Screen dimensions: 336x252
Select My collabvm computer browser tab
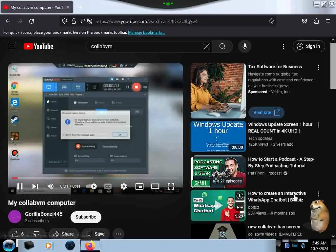pyautogui.click(x=37, y=7)
